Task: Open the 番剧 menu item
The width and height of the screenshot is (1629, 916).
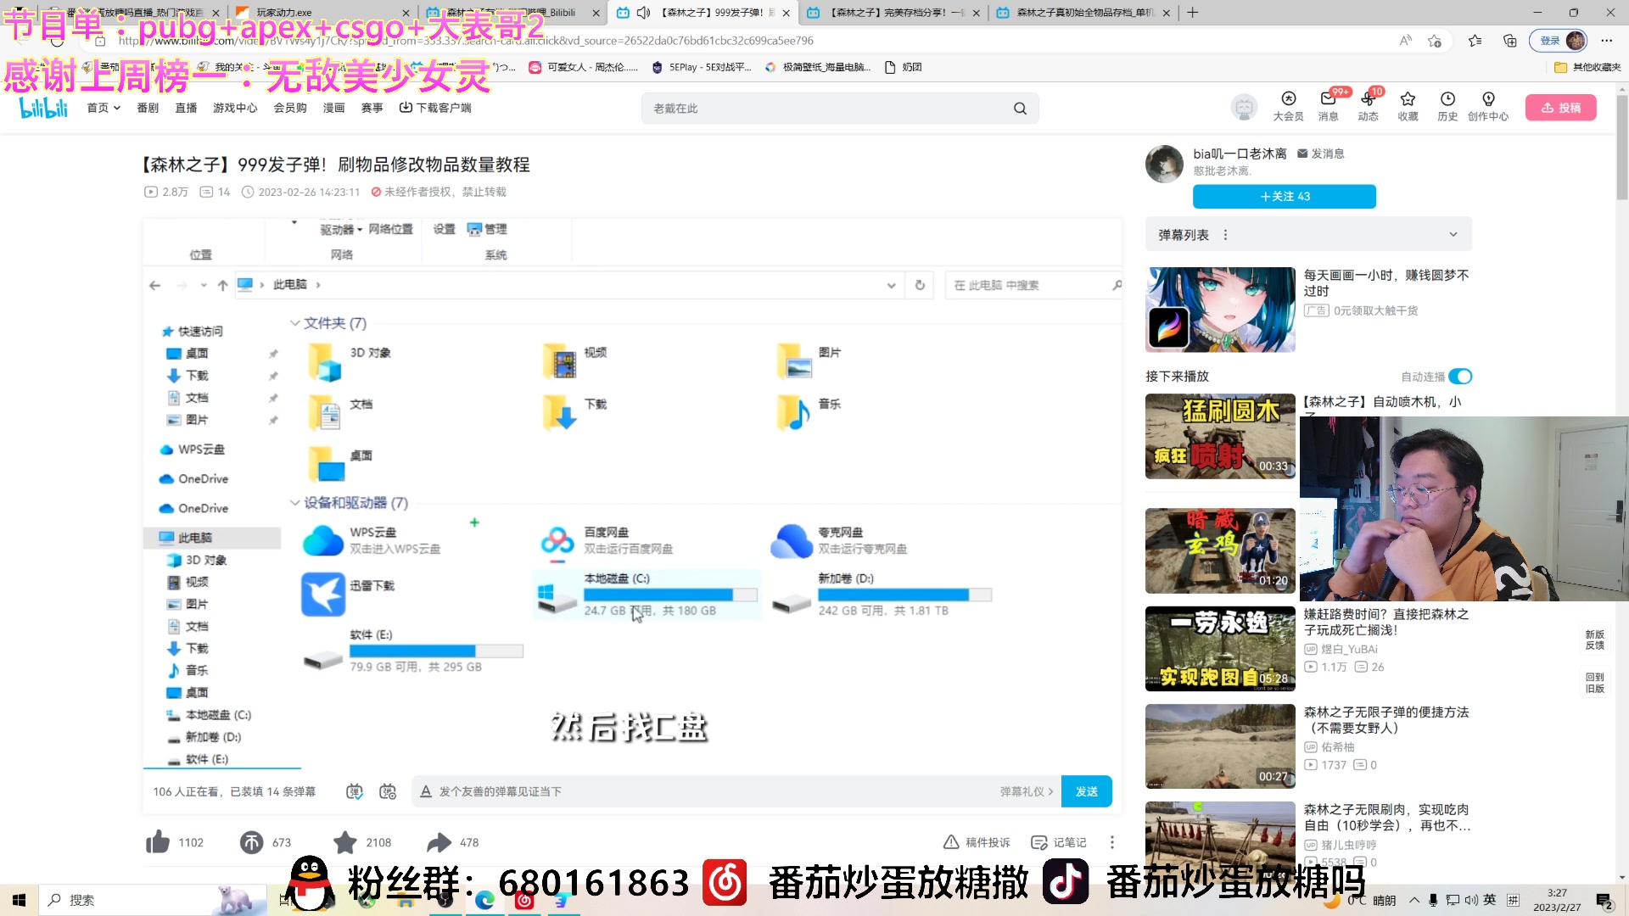Action: tap(148, 108)
